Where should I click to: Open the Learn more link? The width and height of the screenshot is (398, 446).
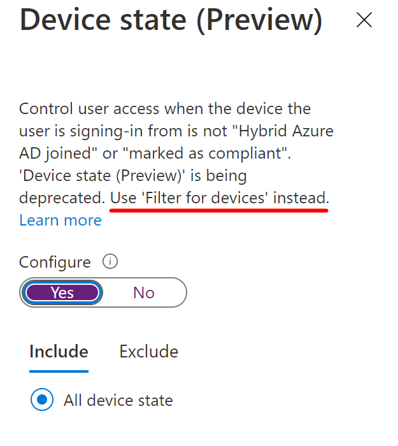point(60,220)
